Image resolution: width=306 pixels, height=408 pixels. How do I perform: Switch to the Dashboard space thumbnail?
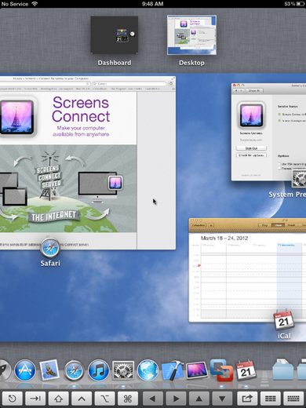115,35
